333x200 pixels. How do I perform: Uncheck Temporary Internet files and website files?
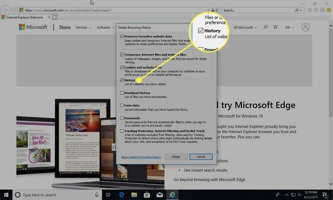pos(122,55)
